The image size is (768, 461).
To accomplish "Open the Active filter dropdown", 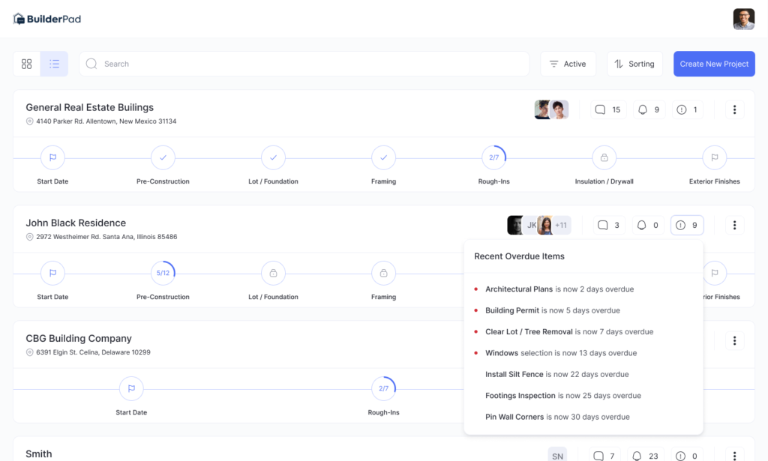I will point(568,64).
